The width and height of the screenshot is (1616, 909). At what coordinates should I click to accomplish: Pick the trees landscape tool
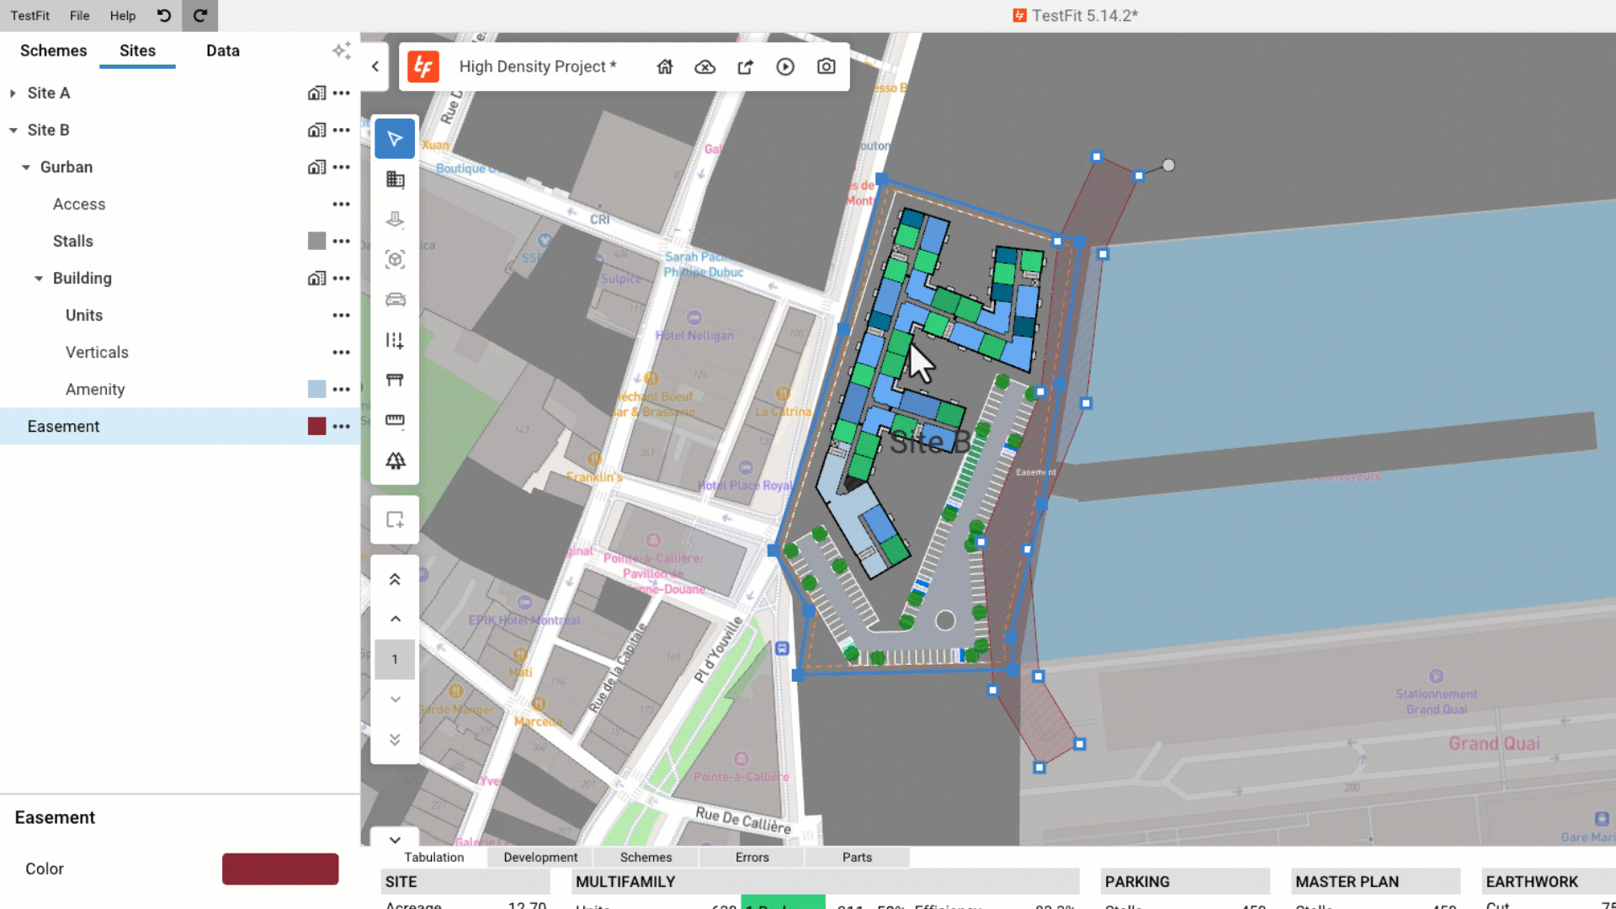395,460
